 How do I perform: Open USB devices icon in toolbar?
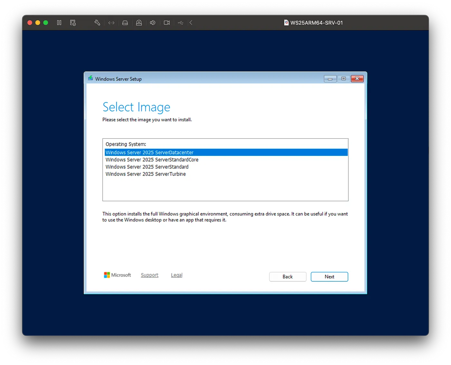180,23
